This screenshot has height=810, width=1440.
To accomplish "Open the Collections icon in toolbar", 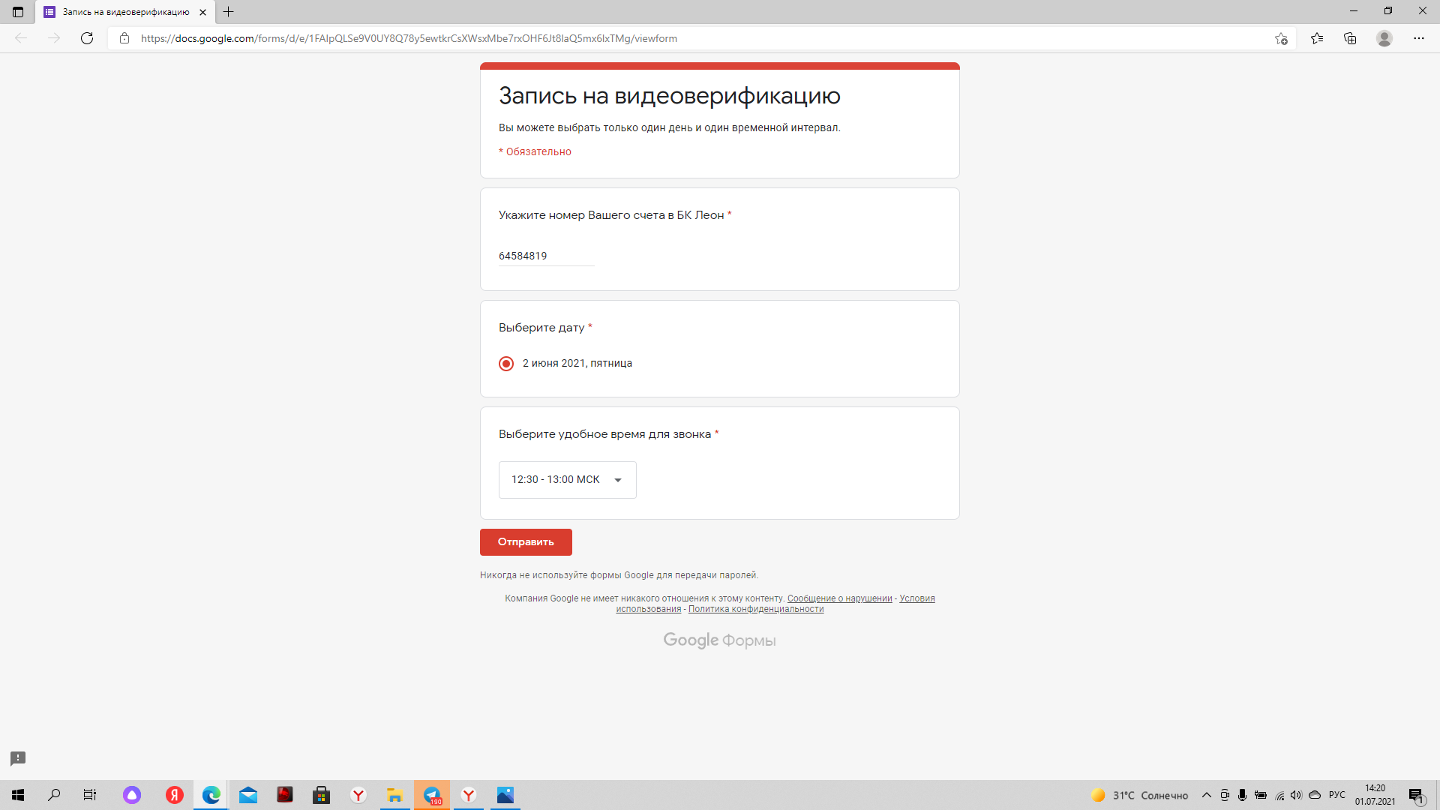I will click(x=1350, y=38).
